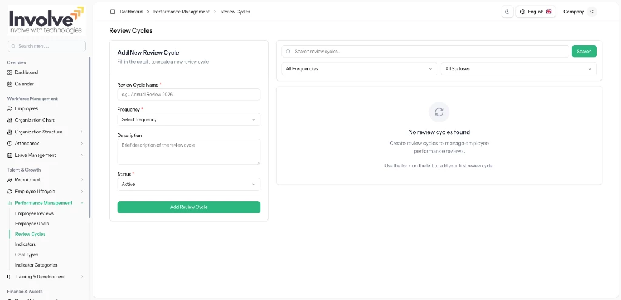Click the Add Review Cycle button
This screenshot has height=300, width=621.
(189, 207)
